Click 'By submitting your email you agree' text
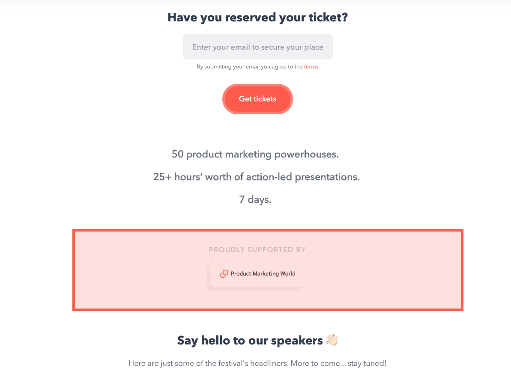The width and height of the screenshot is (511, 374). [250, 67]
